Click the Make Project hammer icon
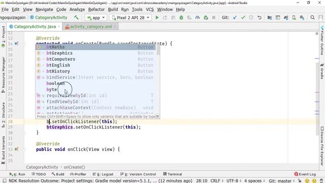The image size is (325, 183). coord(77,18)
